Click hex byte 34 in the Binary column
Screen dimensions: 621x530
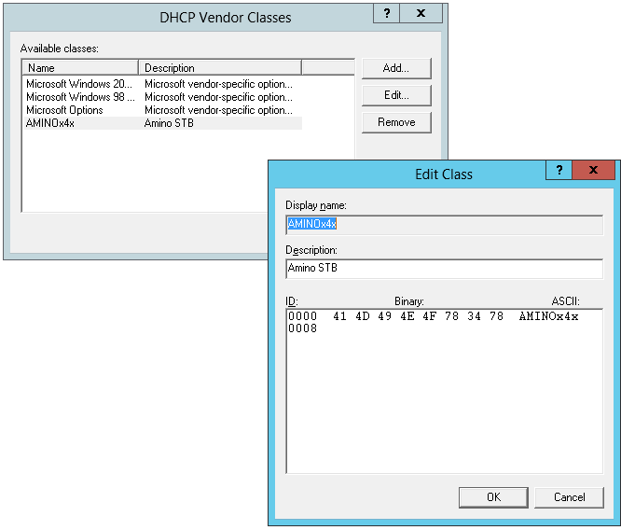pyautogui.click(x=474, y=316)
